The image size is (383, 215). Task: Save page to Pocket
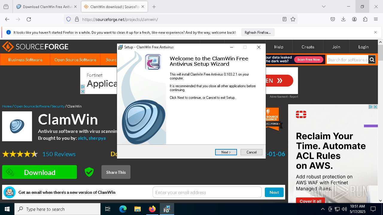pyautogui.click(x=333, y=19)
